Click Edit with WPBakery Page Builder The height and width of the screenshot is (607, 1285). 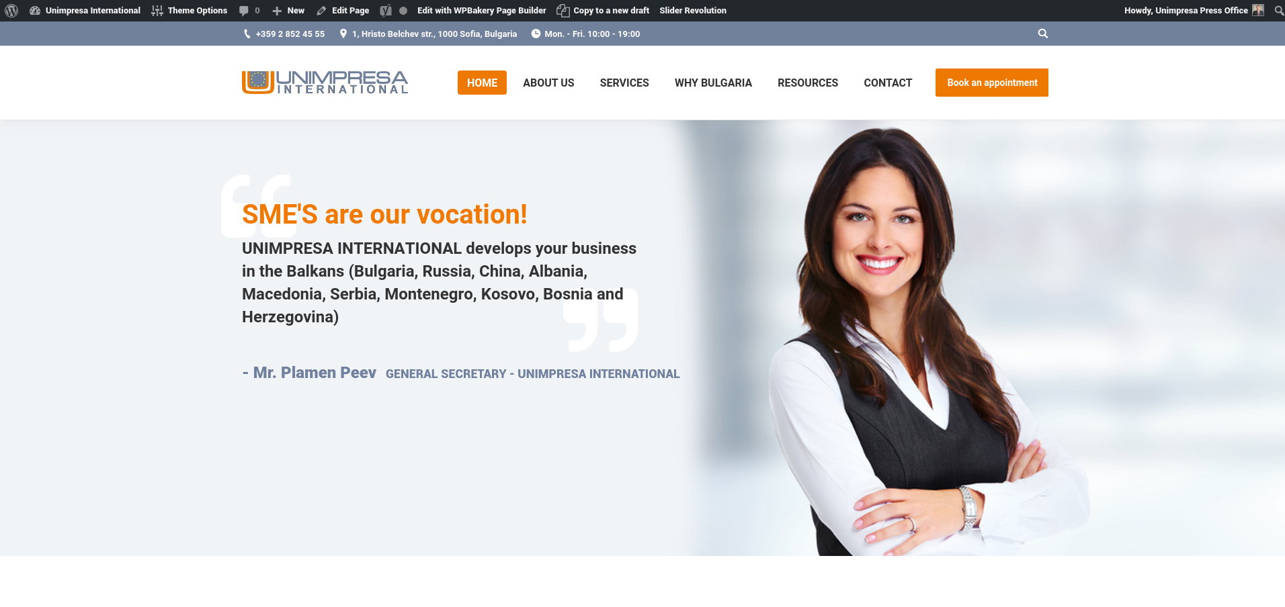point(481,11)
